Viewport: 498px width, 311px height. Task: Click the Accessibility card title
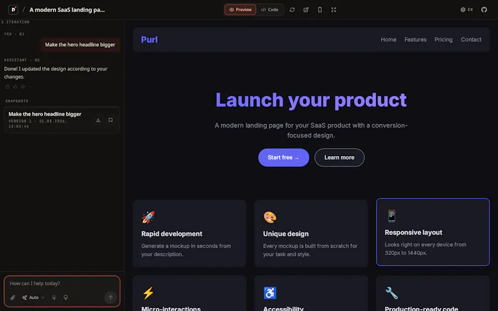click(x=283, y=309)
